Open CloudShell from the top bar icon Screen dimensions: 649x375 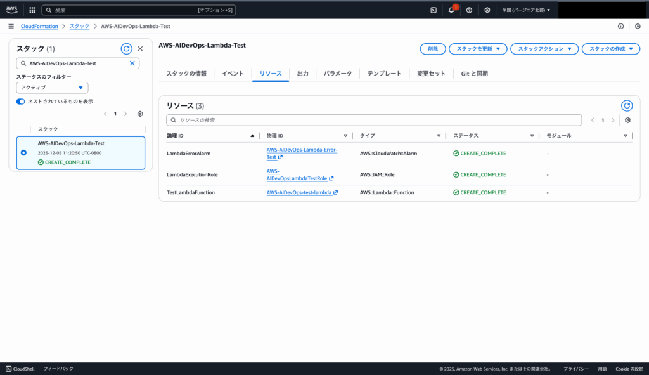point(434,10)
